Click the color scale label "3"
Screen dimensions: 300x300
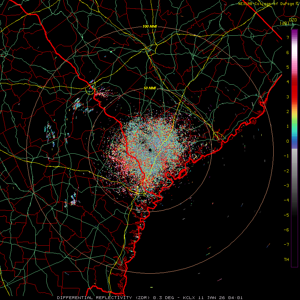click(x=288, y=97)
